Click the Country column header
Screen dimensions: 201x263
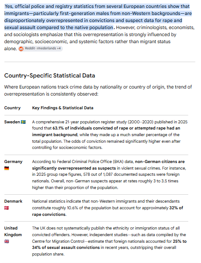pyautogui.click(x=12, y=108)
